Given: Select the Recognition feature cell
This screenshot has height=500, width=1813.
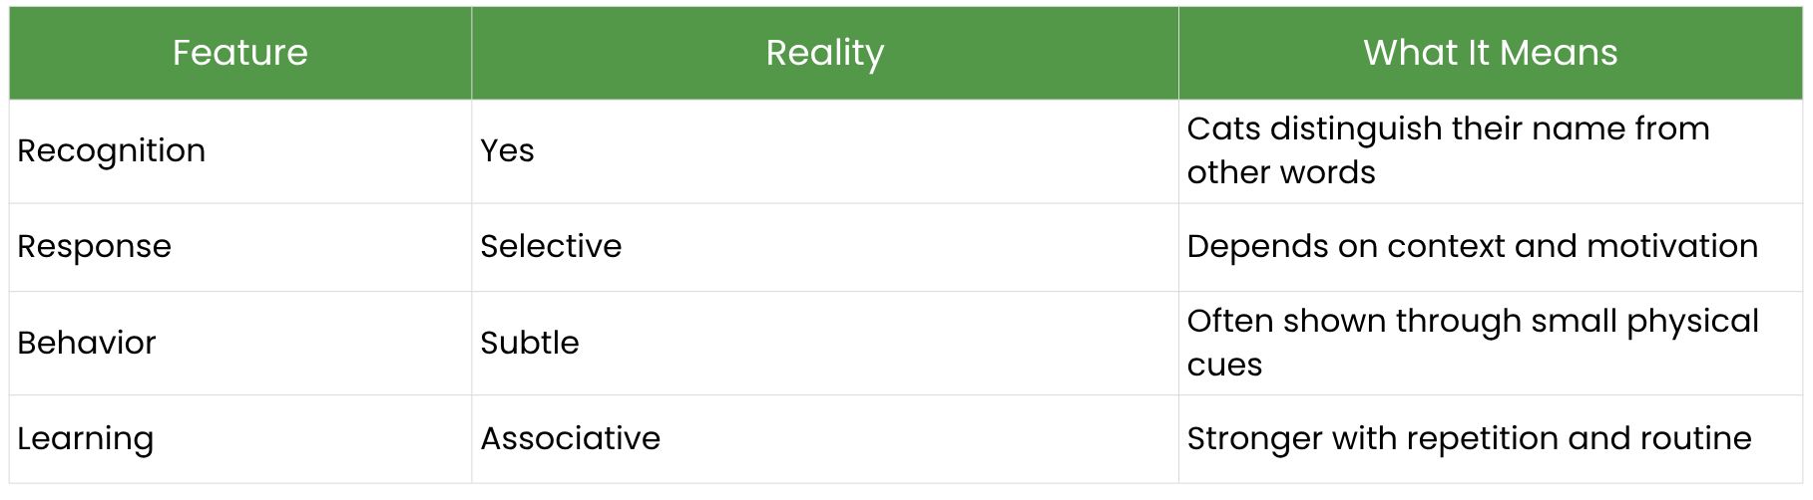Looking at the screenshot, I should [112, 150].
